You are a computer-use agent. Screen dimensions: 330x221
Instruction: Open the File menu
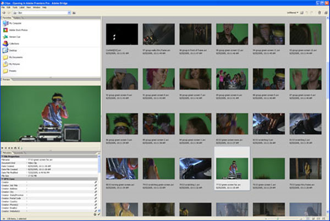coord(3,7)
